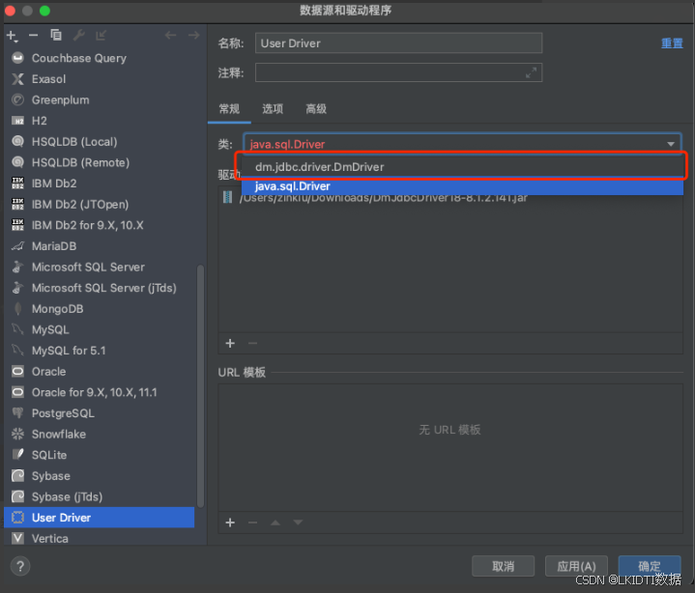The image size is (695, 593).
Task: Select the Couchbase Query driver
Action: [x=100, y=58]
